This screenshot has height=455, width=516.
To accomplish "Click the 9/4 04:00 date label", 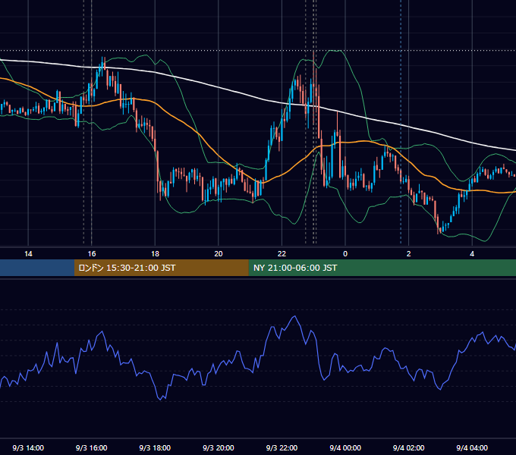I will point(472,447).
